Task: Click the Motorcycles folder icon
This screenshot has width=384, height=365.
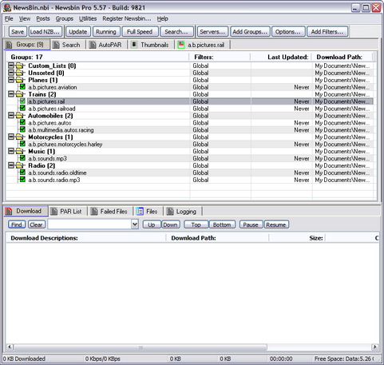Action: (x=19, y=137)
